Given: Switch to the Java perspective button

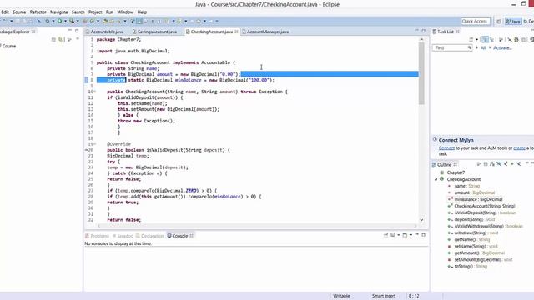Looking at the screenshot, I should (513, 22).
